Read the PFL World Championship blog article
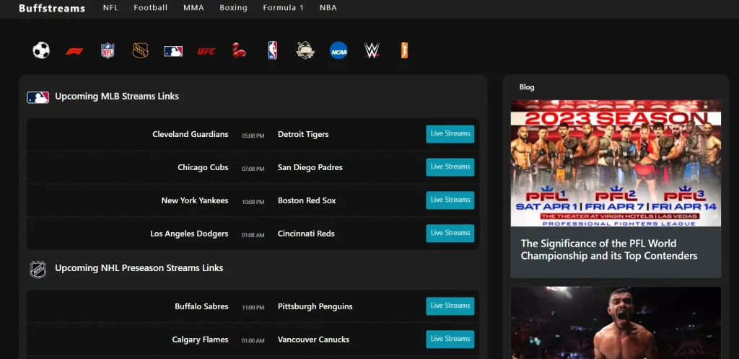Screen dimensions: 739x359 tap(609, 250)
